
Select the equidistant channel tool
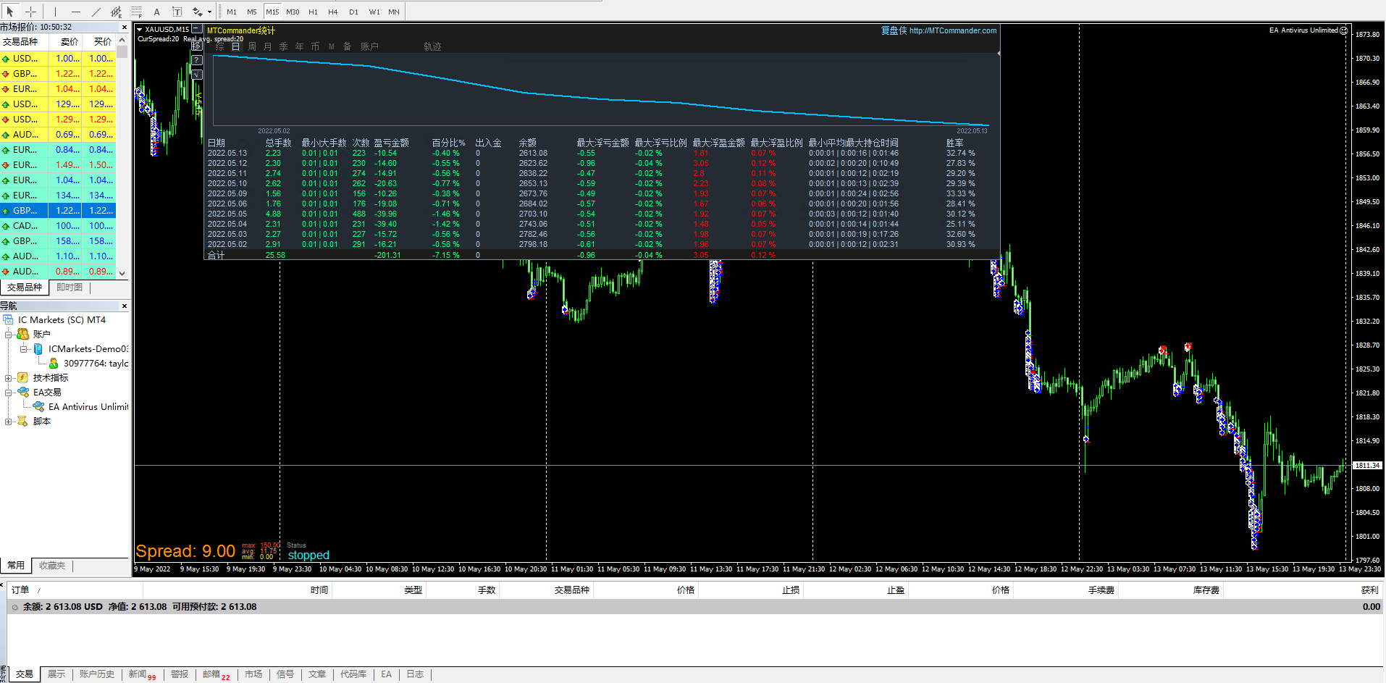point(116,12)
